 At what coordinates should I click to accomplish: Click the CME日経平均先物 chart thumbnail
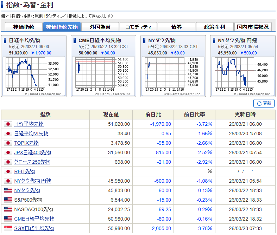[103, 77]
